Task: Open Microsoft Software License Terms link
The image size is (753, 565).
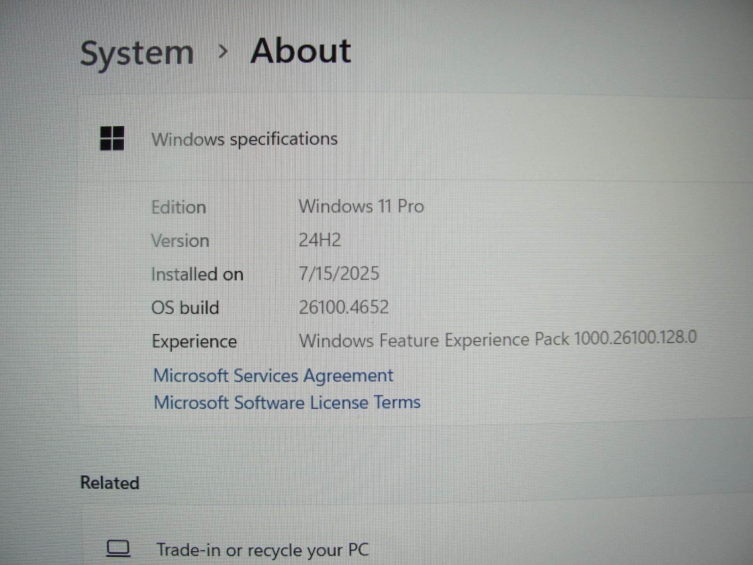Action: [287, 403]
